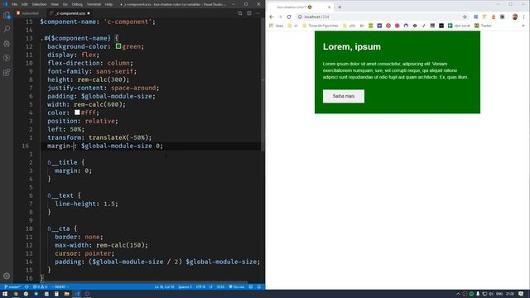Screen dimensions: 530x298
Task: Click the UTF-8 encoding in status bar
Action: click(200, 287)
